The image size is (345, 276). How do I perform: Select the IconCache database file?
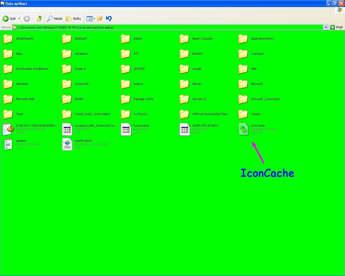coord(244,129)
